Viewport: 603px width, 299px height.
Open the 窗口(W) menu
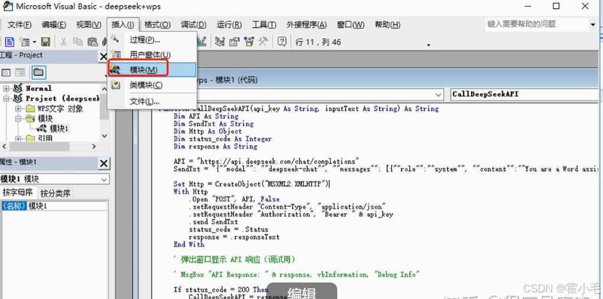pos(351,25)
